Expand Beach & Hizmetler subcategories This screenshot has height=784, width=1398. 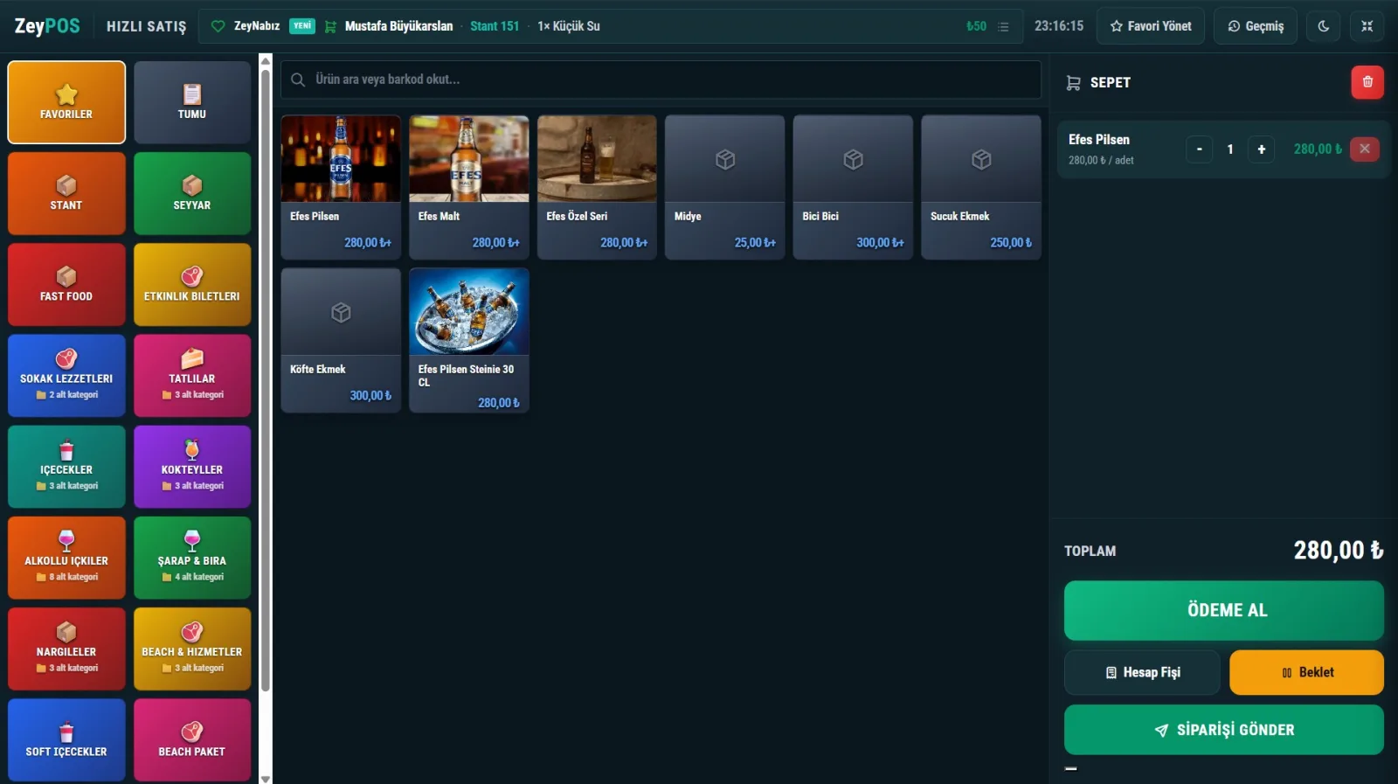point(192,649)
